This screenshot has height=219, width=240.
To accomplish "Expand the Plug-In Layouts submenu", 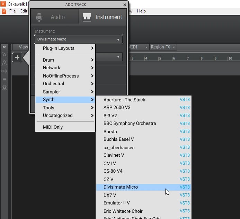I will pyautogui.click(x=65, y=48).
